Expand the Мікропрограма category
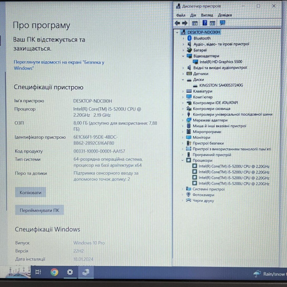This screenshot has width=287, height=287. point(183,132)
